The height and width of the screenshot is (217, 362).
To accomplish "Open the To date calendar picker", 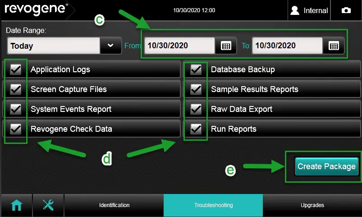I will (x=334, y=46).
